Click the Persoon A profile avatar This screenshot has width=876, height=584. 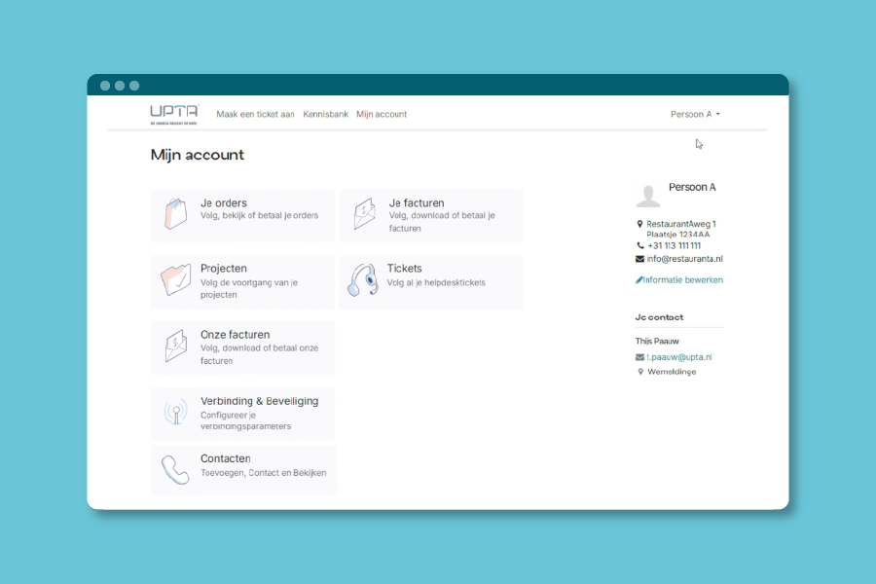(x=648, y=195)
